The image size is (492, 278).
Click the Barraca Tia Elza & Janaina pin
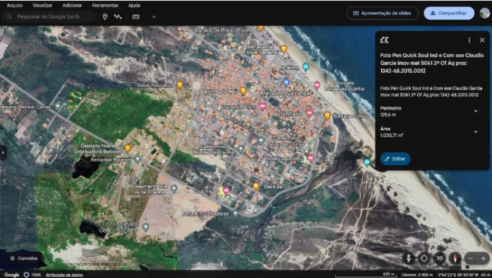tap(284, 49)
